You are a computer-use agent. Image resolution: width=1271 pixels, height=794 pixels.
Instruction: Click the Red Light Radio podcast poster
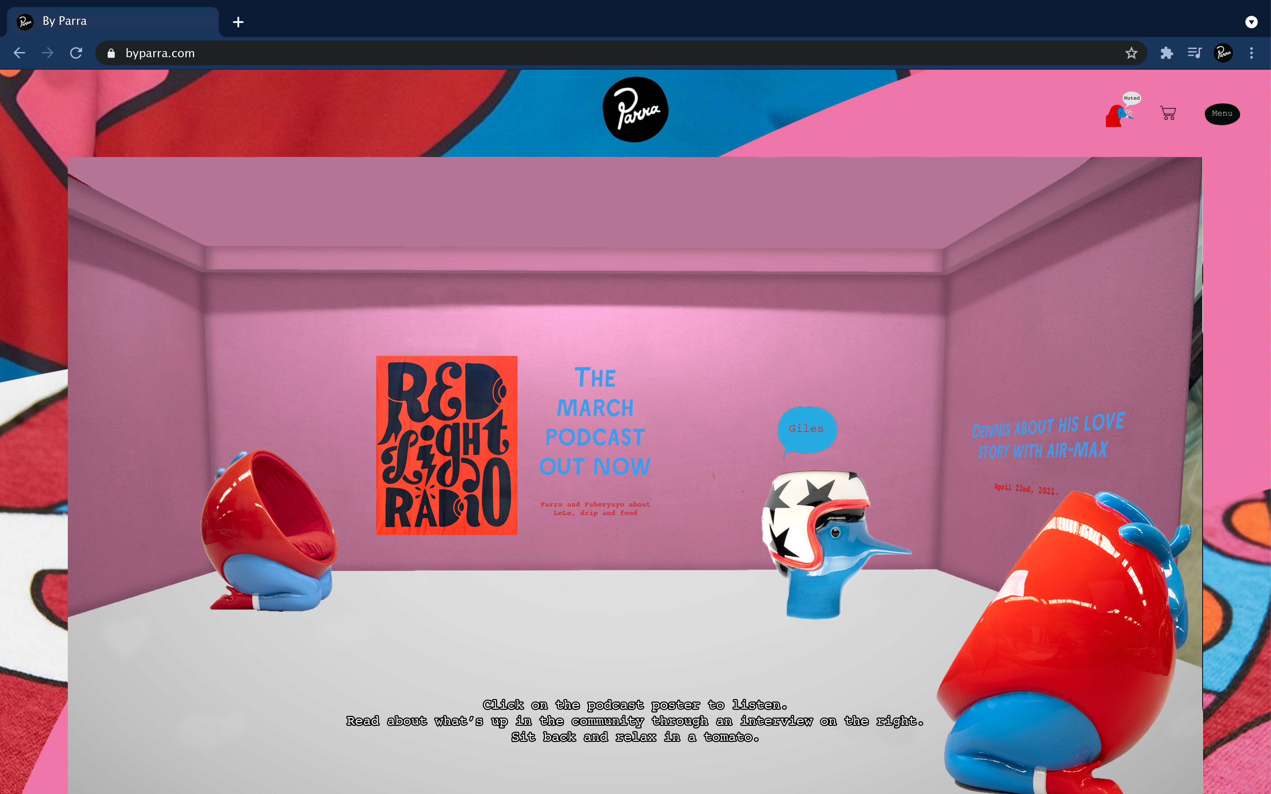click(x=446, y=445)
